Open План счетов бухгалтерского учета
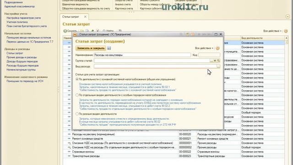Image resolution: width=293 pixels, height=165 pixels. (27, 26)
